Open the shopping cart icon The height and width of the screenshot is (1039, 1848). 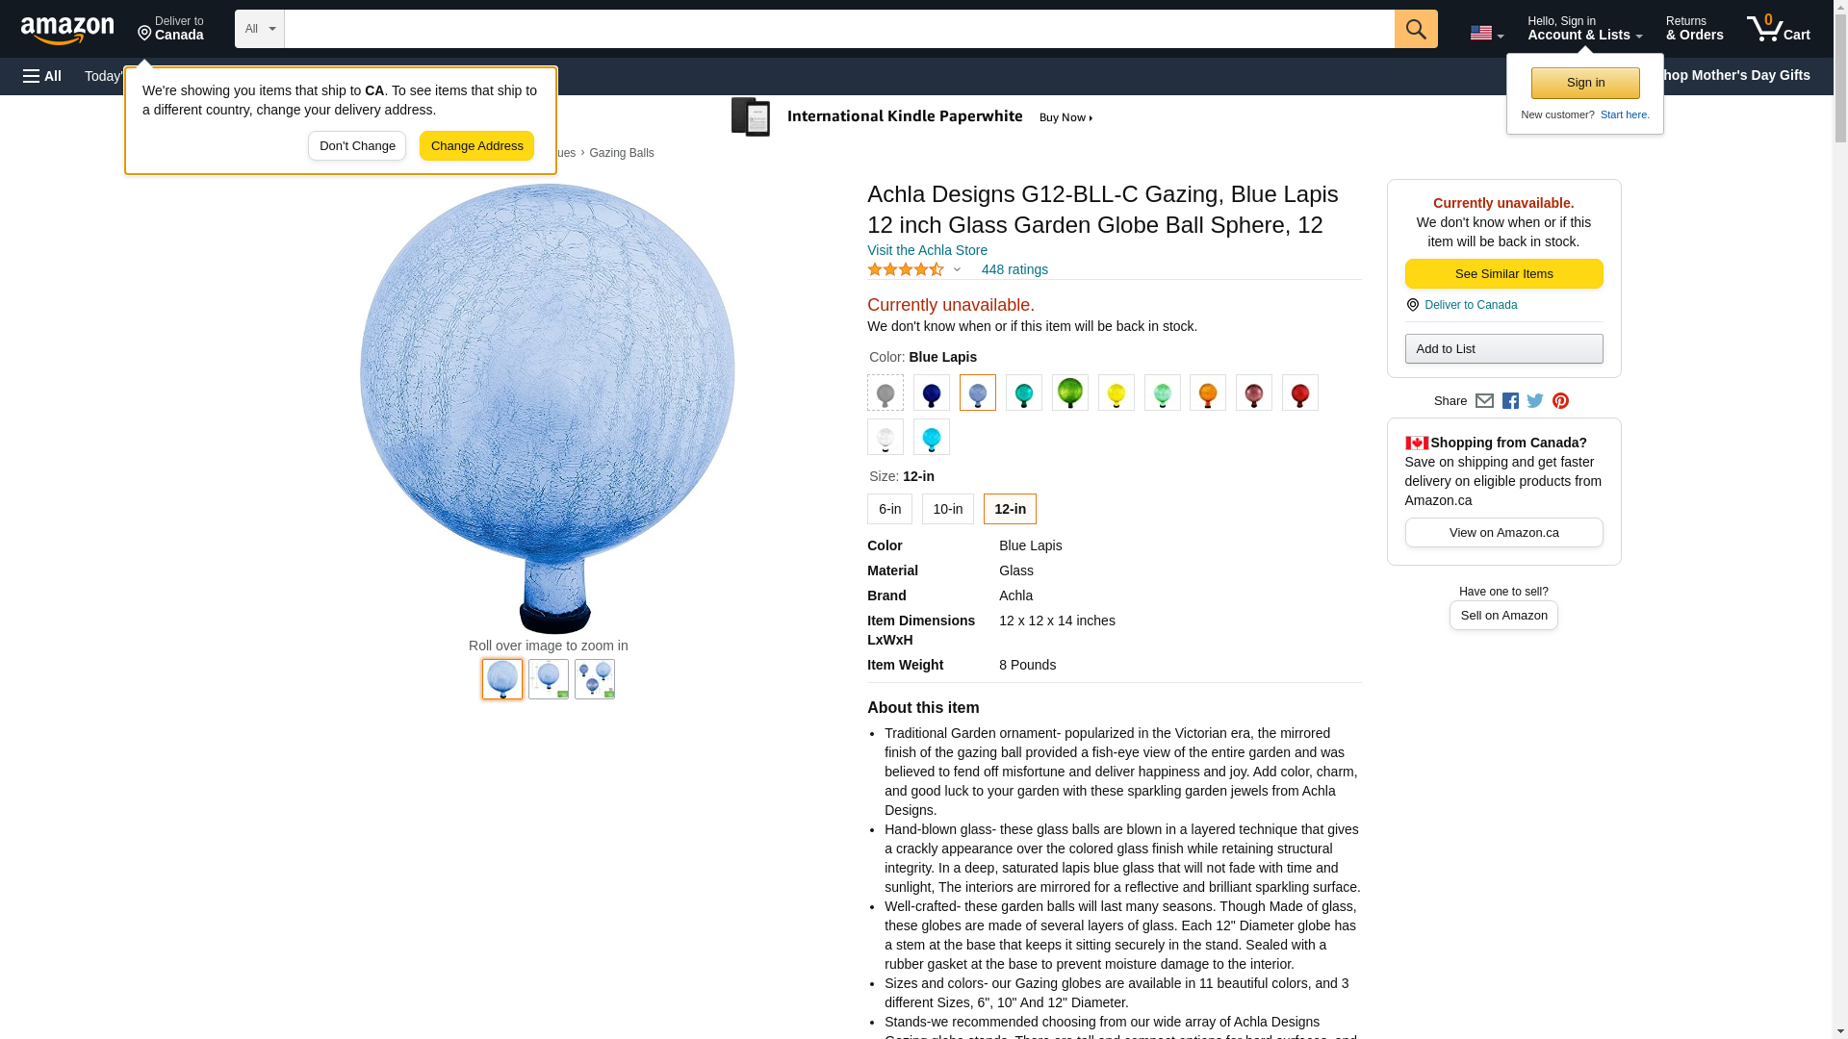1779,29
